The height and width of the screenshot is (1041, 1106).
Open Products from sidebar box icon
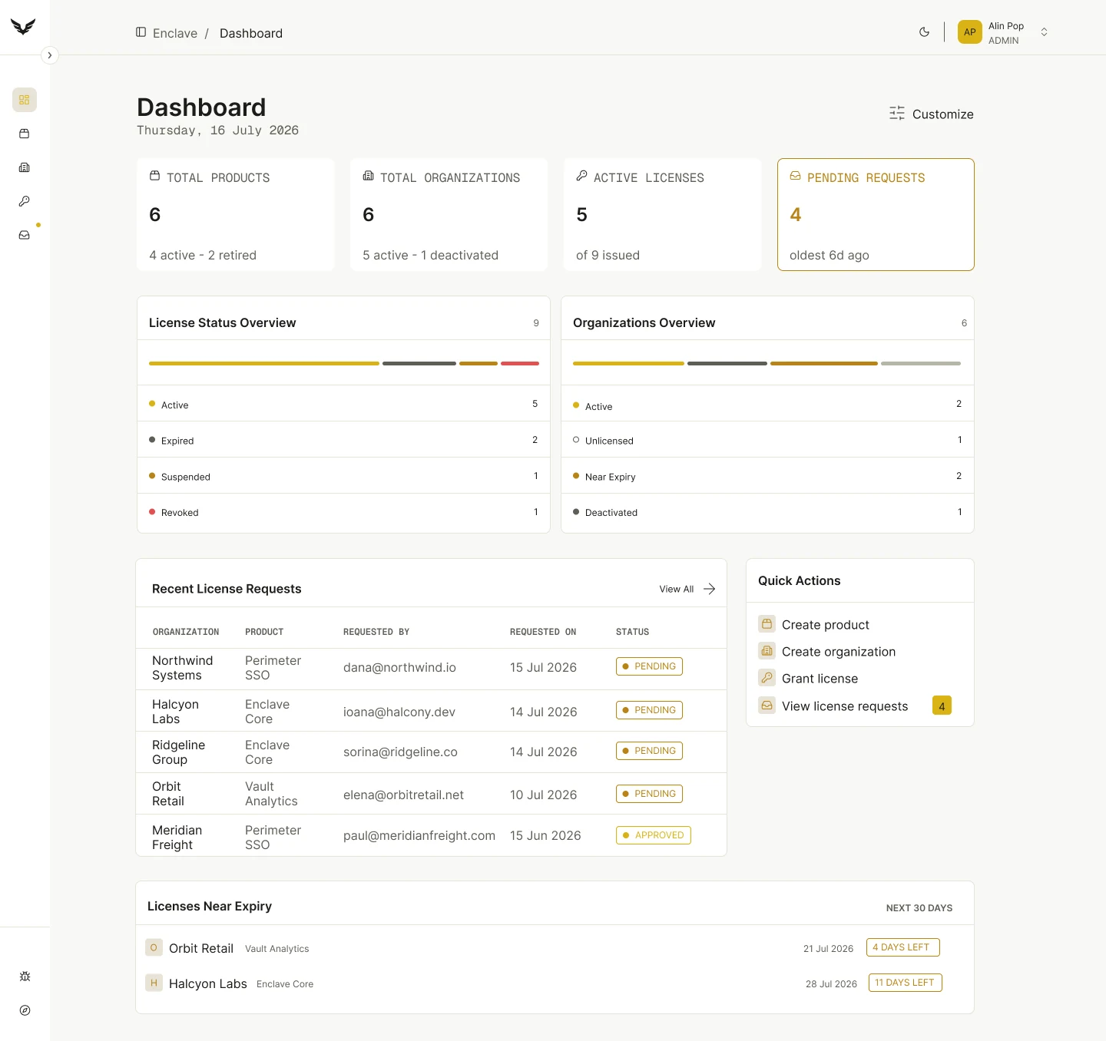coord(25,134)
